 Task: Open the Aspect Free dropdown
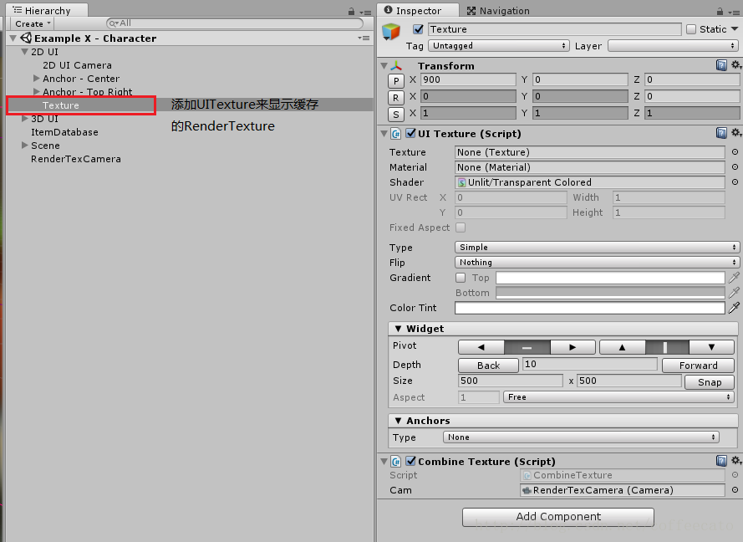618,397
